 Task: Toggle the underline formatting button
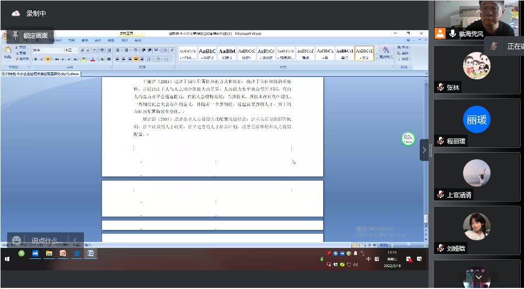coord(48,59)
